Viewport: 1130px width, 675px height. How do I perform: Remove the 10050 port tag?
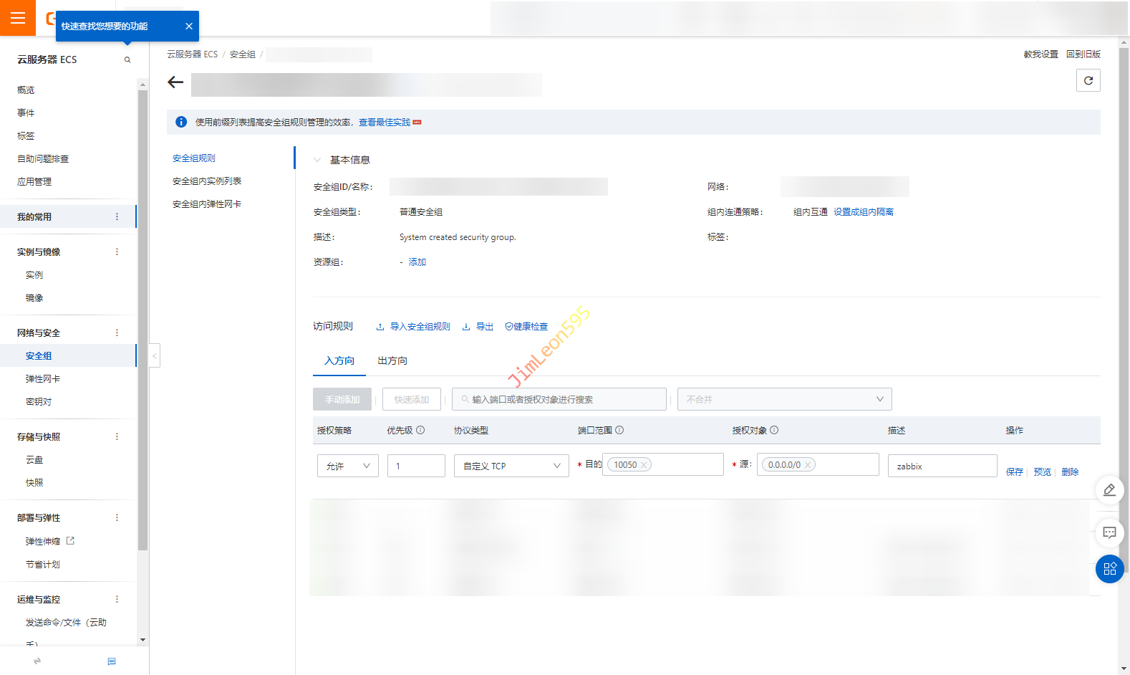point(644,465)
